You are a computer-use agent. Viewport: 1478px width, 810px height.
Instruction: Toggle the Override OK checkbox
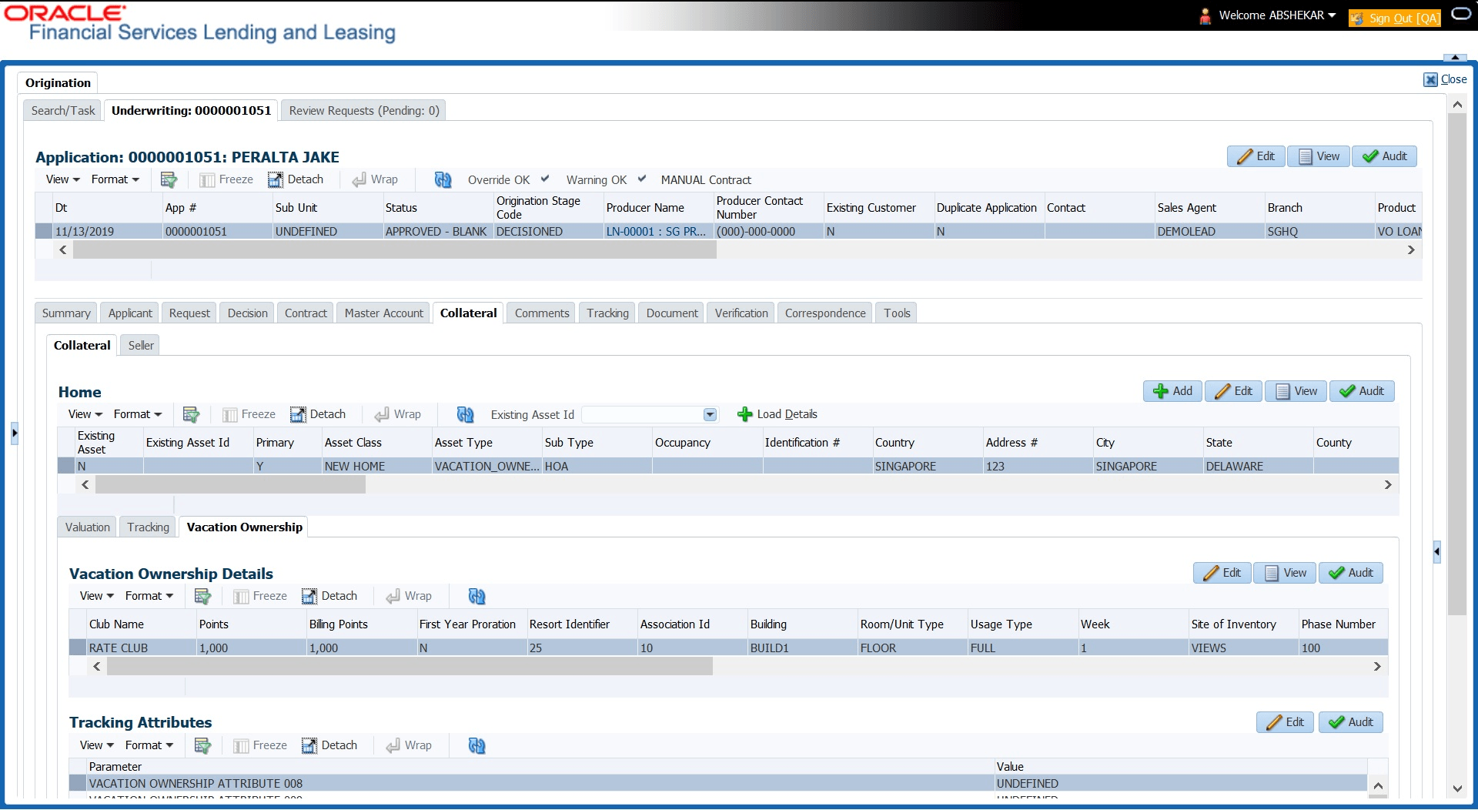tap(545, 179)
